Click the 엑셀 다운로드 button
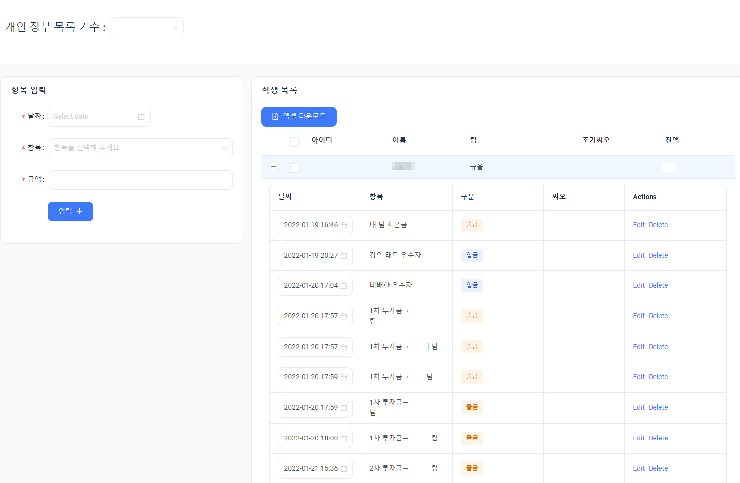This screenshot has width=740, height=483. 299,117
